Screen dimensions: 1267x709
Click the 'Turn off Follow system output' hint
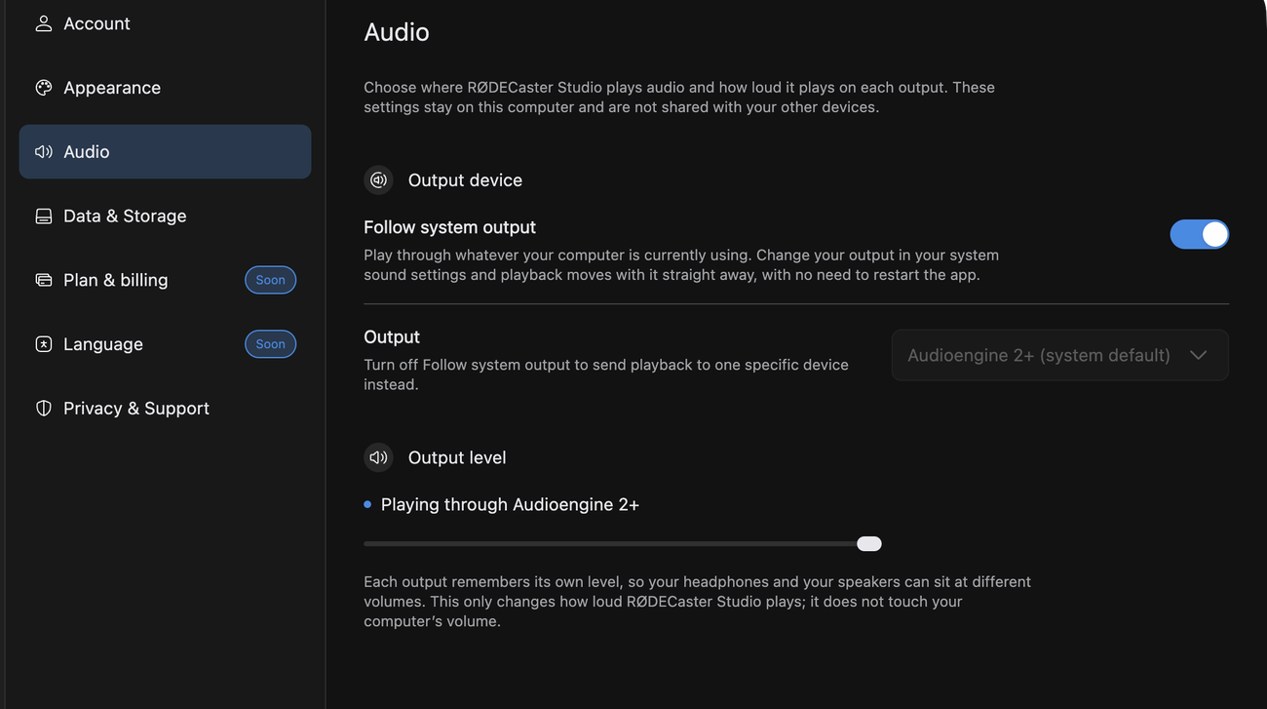click(606, 374)
